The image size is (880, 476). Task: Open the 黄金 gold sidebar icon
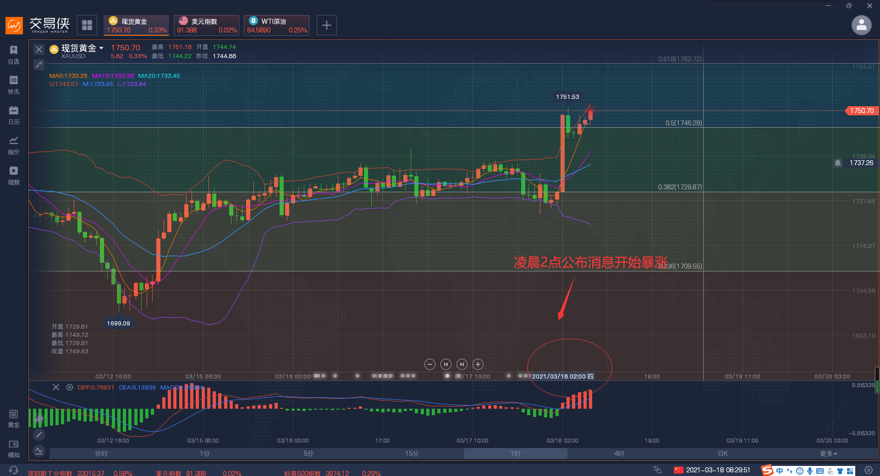tap(14, 418)
